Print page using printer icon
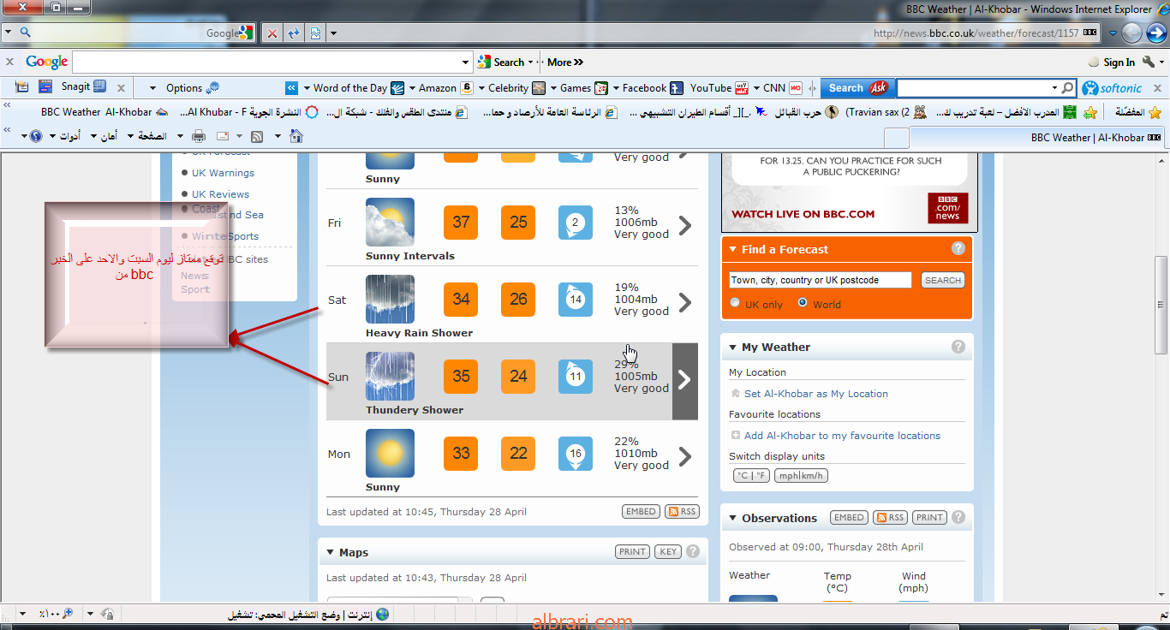The height and width of the screenshot is (630, 1170). [x=199, y=136]
